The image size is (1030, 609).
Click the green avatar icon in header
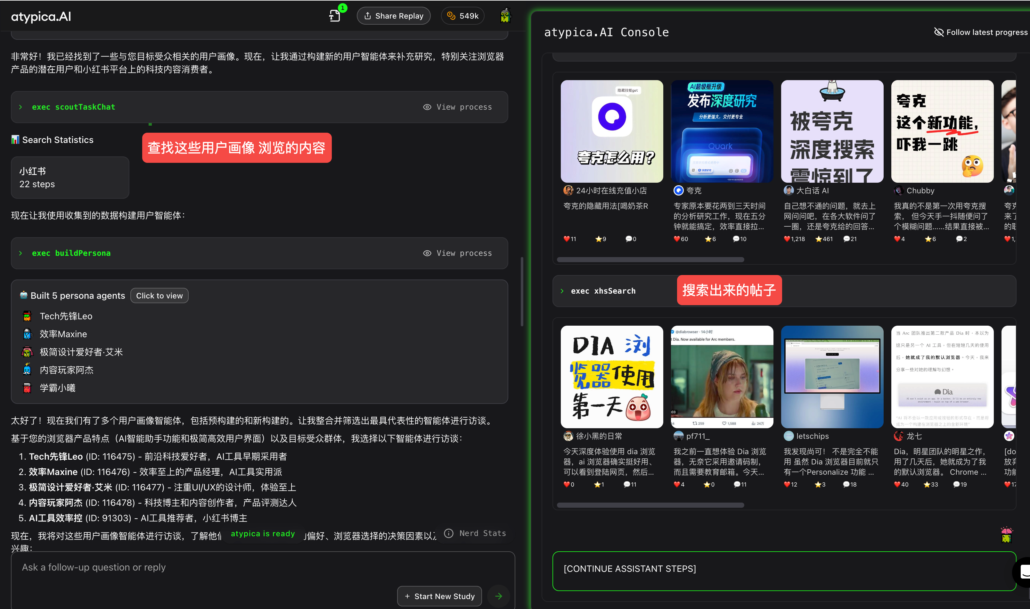pos(505,16)
